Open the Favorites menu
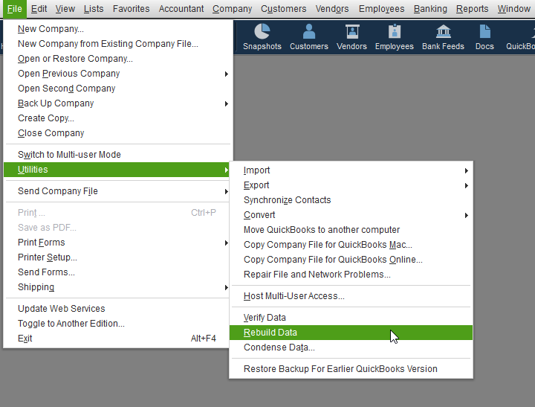The width and height of the screenshot is (535, 407). click(131, 8)
